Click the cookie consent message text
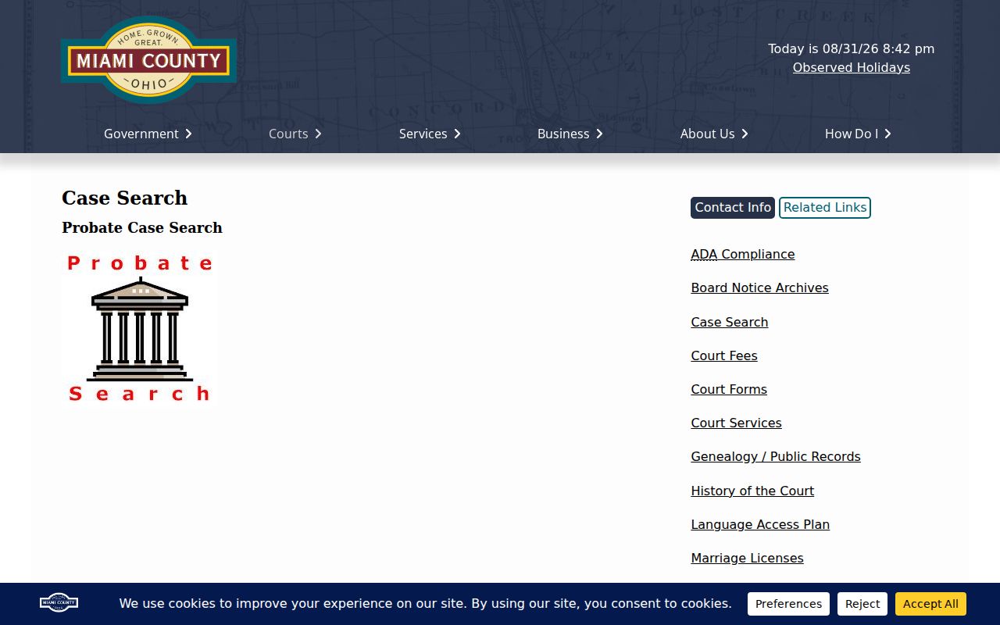The width and height of the screenshot is (1000, 625). coord(426,604)
